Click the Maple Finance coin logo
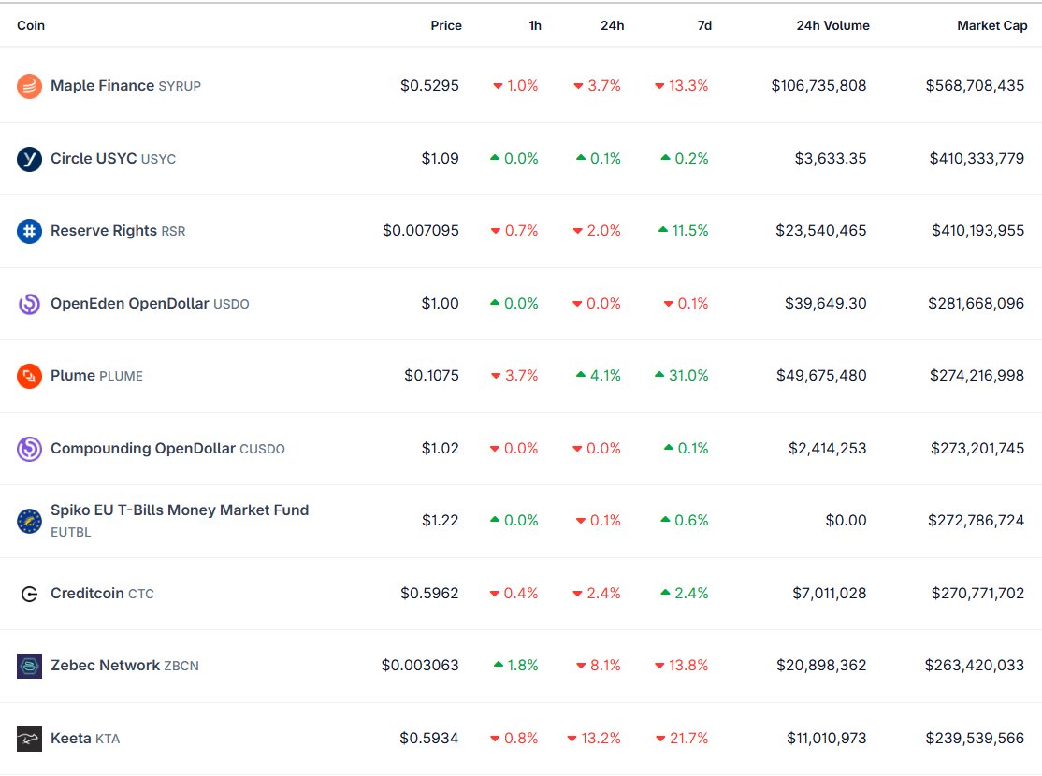Screen dimensions: 1042x776 (x=29, y=86)
